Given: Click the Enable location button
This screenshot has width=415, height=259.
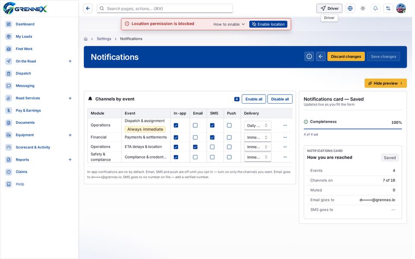Looking at the screenshot, I should (268, 24).
